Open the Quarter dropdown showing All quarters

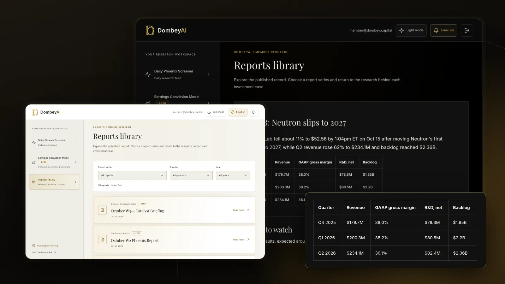[x=191, y=175]
